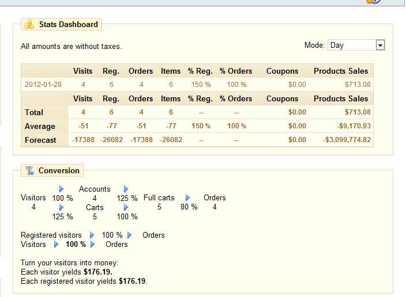Click the Average Coupons $0.00 value
Screen dimensions: 406x297
[x=297, y=126]
